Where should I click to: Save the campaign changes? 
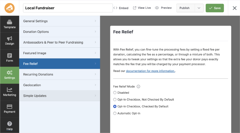point(215,8)
